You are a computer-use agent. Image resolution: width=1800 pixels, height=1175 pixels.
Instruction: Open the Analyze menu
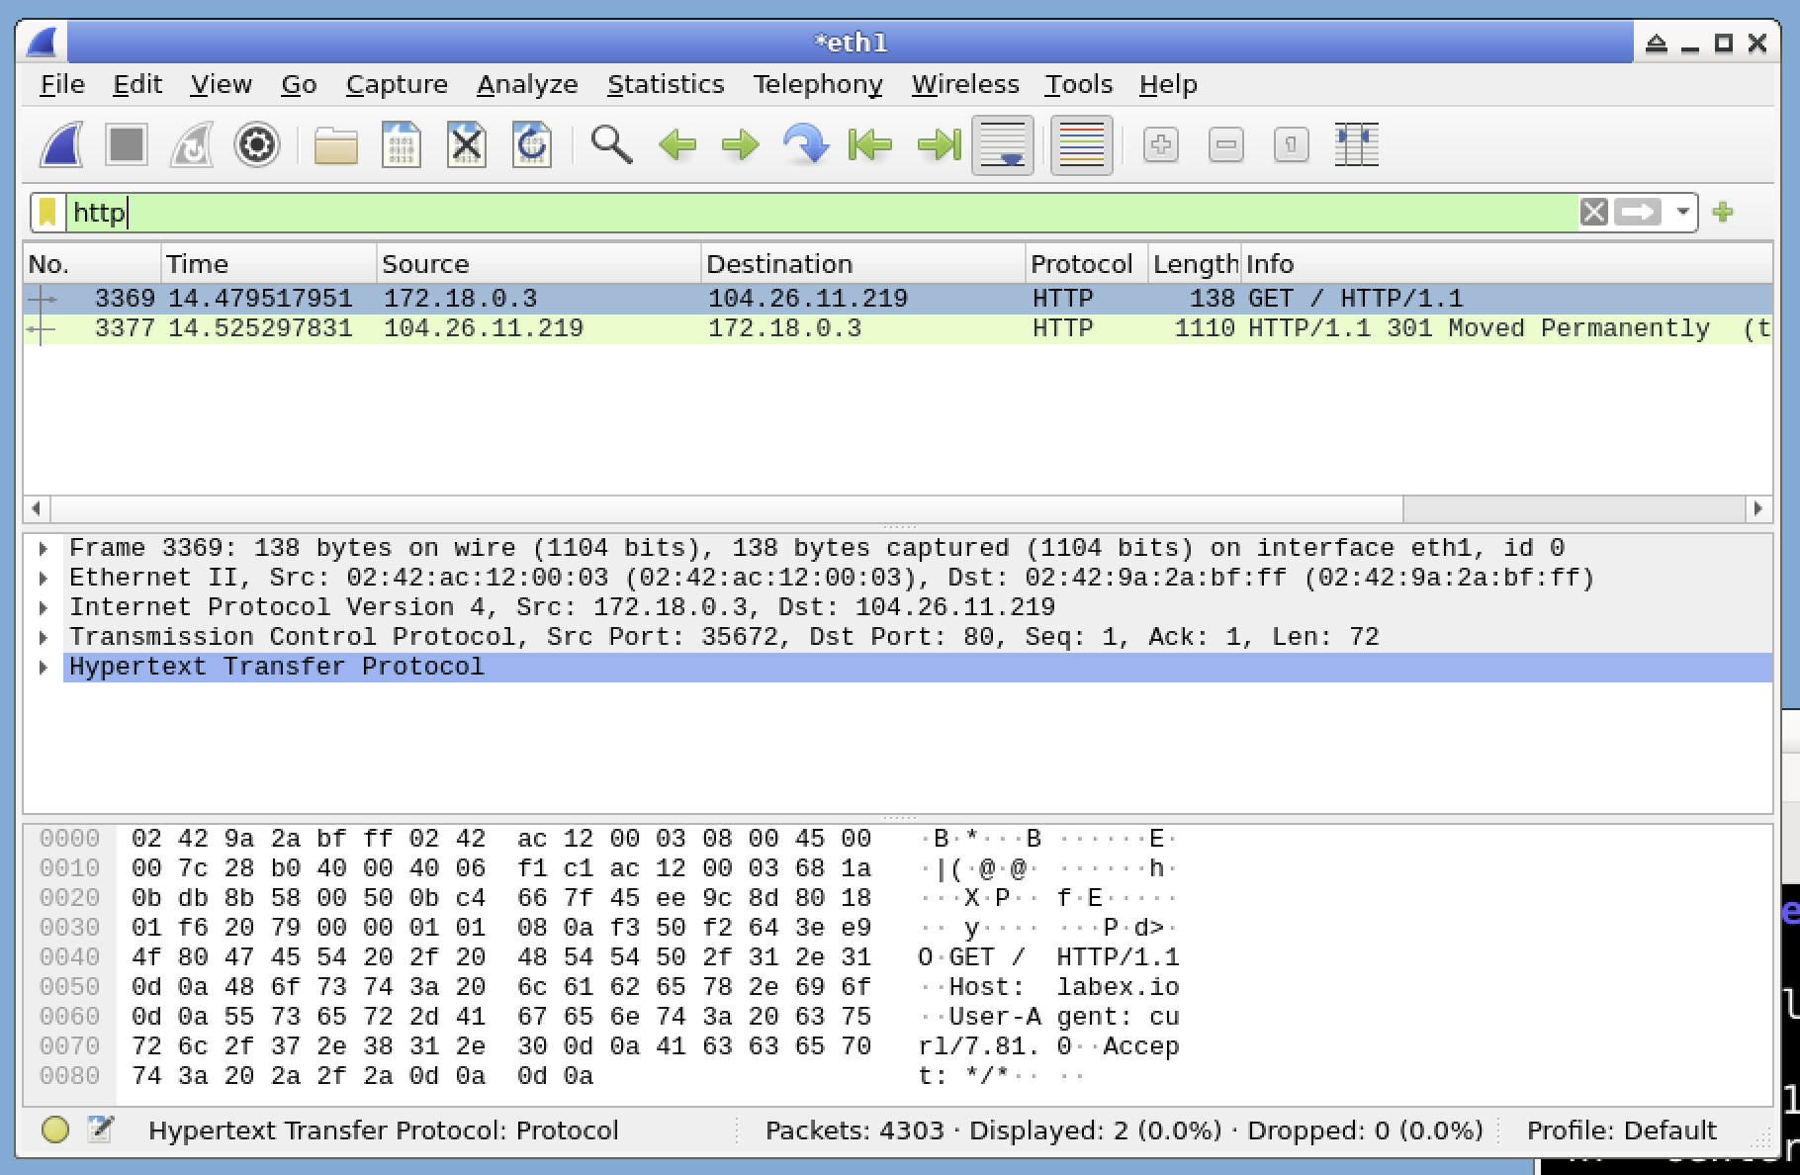point(527,85)
